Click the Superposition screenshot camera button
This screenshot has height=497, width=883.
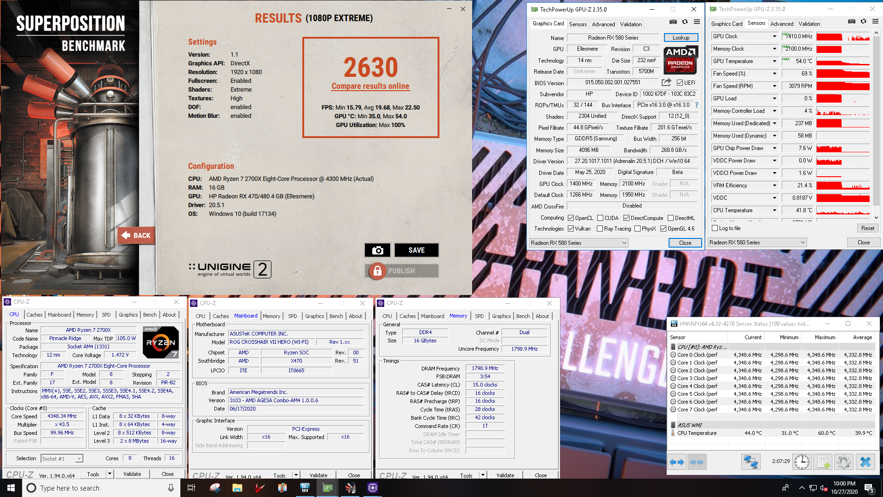377,250
